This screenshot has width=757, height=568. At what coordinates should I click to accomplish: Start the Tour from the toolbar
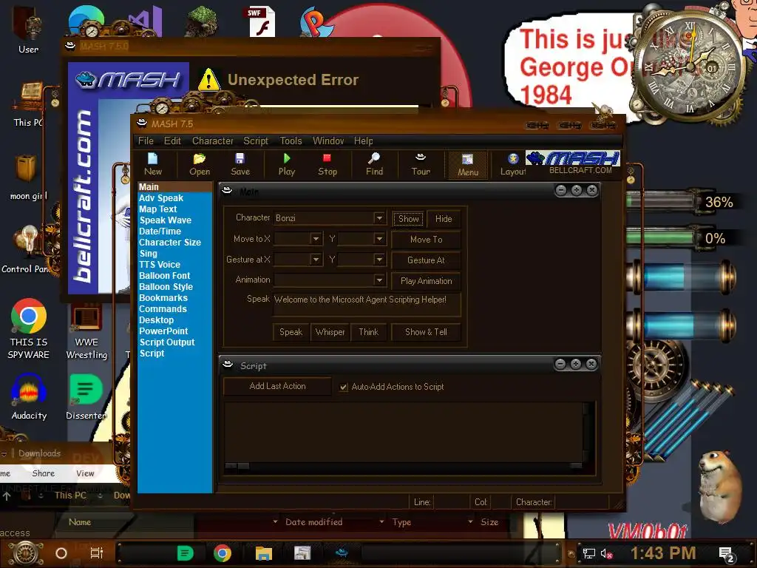[x=421, y=165]
